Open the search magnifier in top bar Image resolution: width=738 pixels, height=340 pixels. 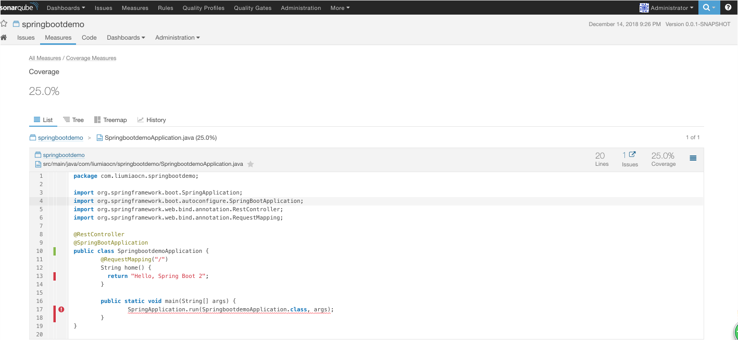(x=706, y=7)
